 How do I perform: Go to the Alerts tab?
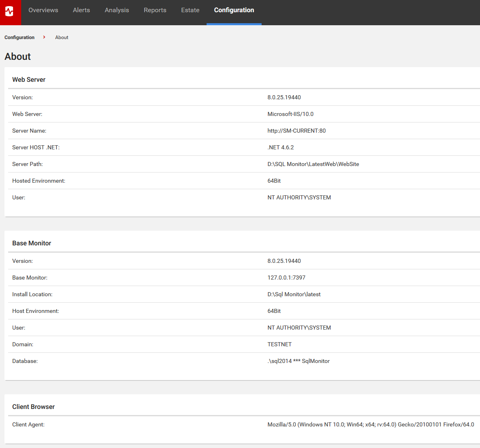tap(81, 10)
